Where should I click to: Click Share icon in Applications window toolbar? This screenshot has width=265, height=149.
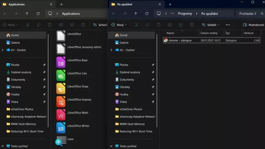pyautogui.click(x=72, y=25)
